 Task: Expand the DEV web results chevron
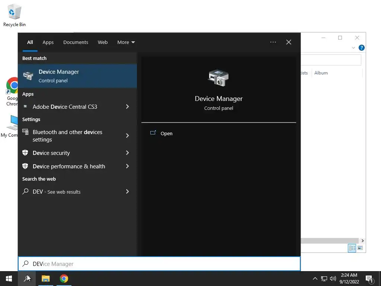(127, 191)
